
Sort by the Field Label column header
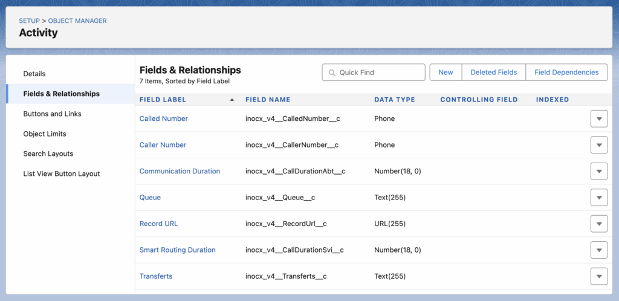pos(163,100)
